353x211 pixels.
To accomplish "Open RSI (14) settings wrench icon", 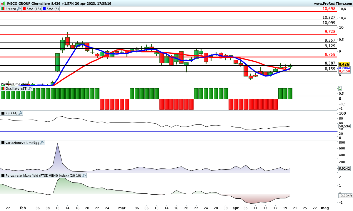I will tap(21, 113).
